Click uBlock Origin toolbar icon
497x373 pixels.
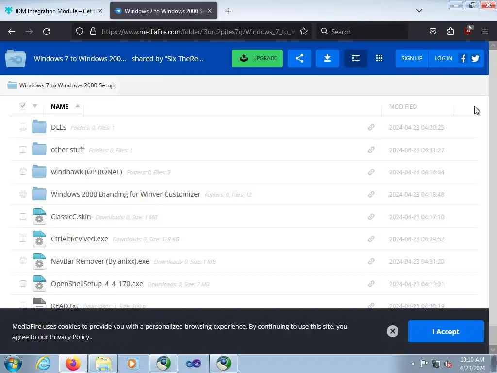point(468,31)
